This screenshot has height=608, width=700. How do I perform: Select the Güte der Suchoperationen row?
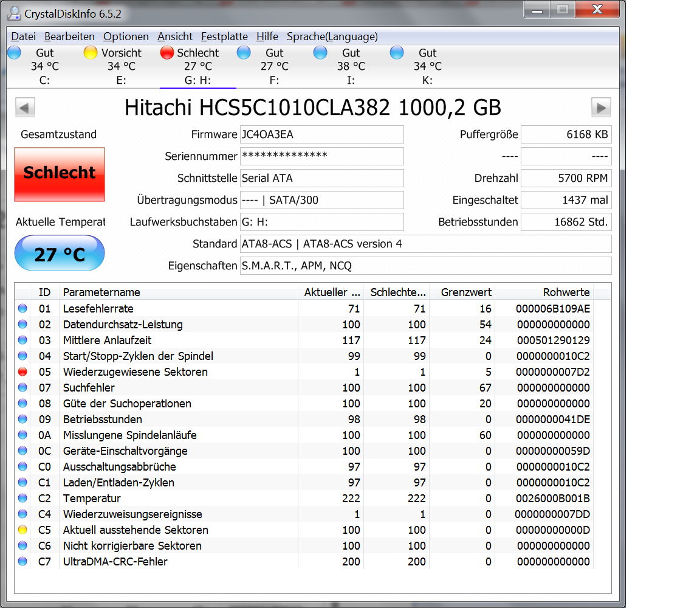304,403
